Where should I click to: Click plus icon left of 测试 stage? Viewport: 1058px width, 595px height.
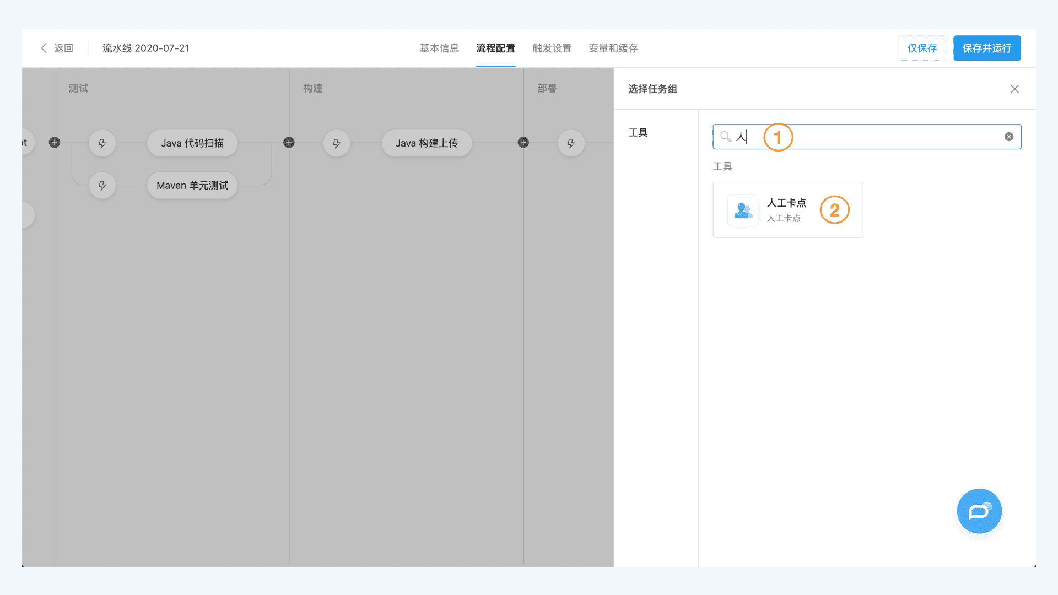pos(55,143)
